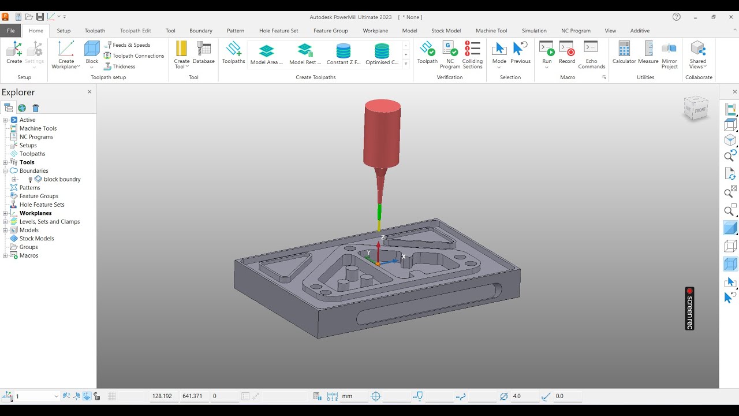Click Previous selection
The width and height of the screenshot is (739, 416).
[520, 53]
